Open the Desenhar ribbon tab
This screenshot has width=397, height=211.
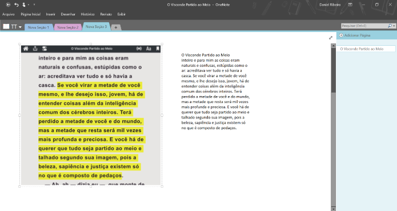(68, 14)
